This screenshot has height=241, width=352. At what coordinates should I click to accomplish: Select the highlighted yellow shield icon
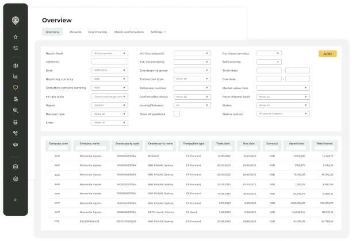(16, 88)
